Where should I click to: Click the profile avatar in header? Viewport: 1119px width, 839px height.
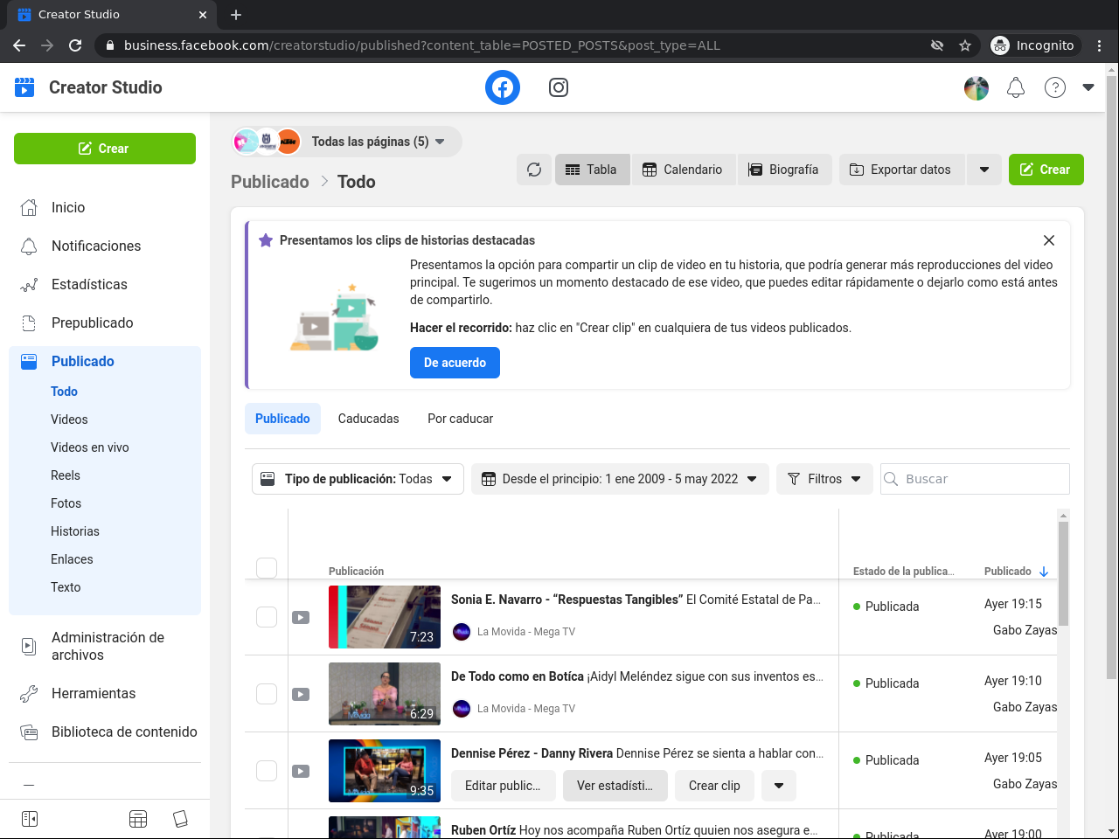point(977,87)
